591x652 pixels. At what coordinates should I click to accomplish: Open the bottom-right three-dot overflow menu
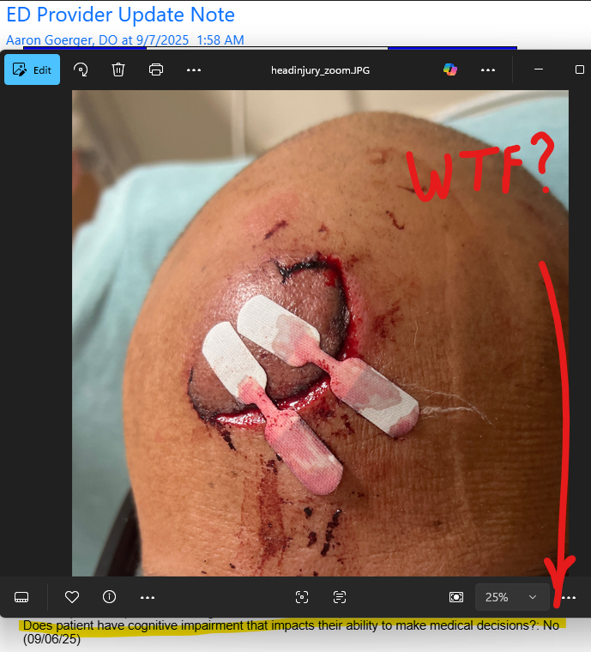pyautogui.click(x=568, y=597)
